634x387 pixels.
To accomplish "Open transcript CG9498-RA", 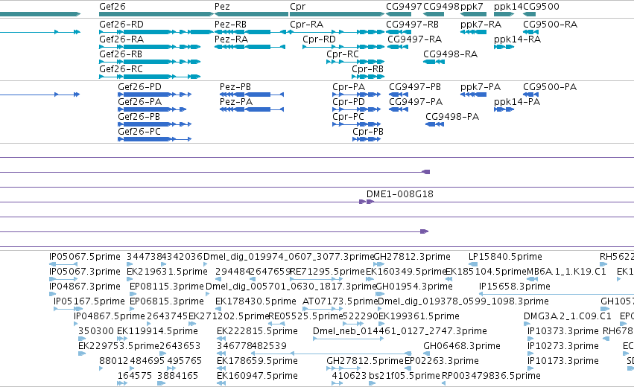I will (x=450, y=54).
